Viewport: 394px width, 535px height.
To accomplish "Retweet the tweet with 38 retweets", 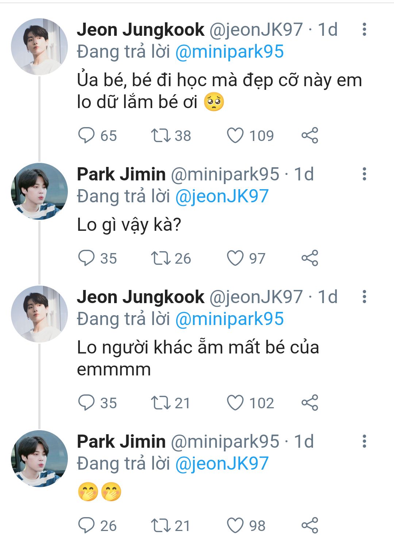I will (x=161, y=135).
